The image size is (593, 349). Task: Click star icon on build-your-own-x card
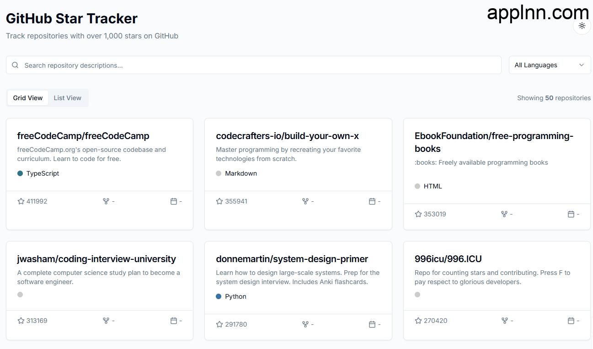pos(219,201)
